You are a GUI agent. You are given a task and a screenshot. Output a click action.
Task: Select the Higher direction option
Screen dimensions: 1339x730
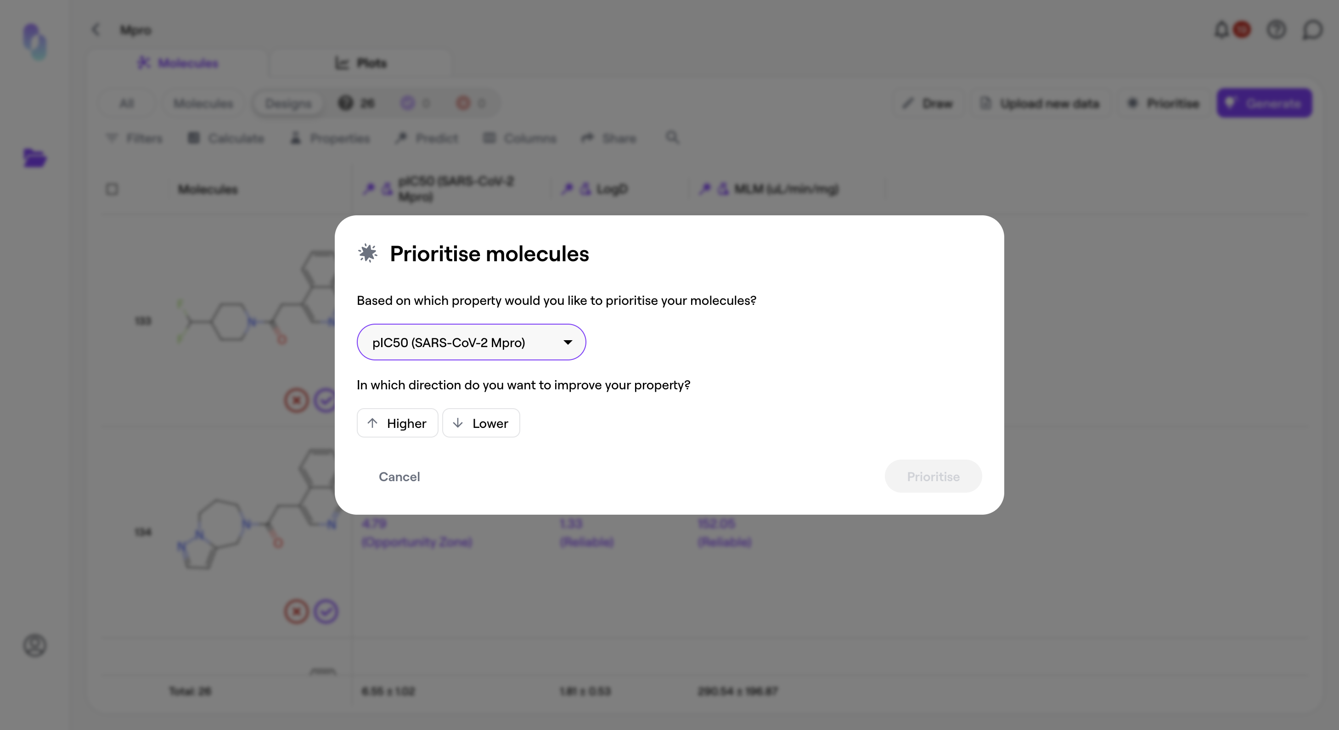pyautogui.click(x=397, y=423)
